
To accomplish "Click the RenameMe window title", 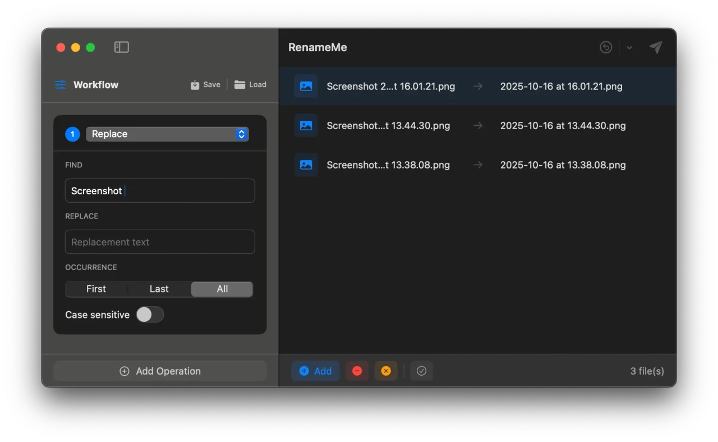I will [x=317, y=47].
